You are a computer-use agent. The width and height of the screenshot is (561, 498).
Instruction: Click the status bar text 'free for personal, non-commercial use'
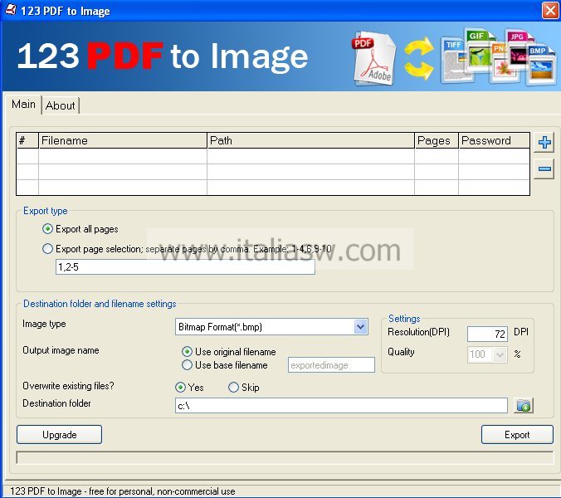coord(162,491)
